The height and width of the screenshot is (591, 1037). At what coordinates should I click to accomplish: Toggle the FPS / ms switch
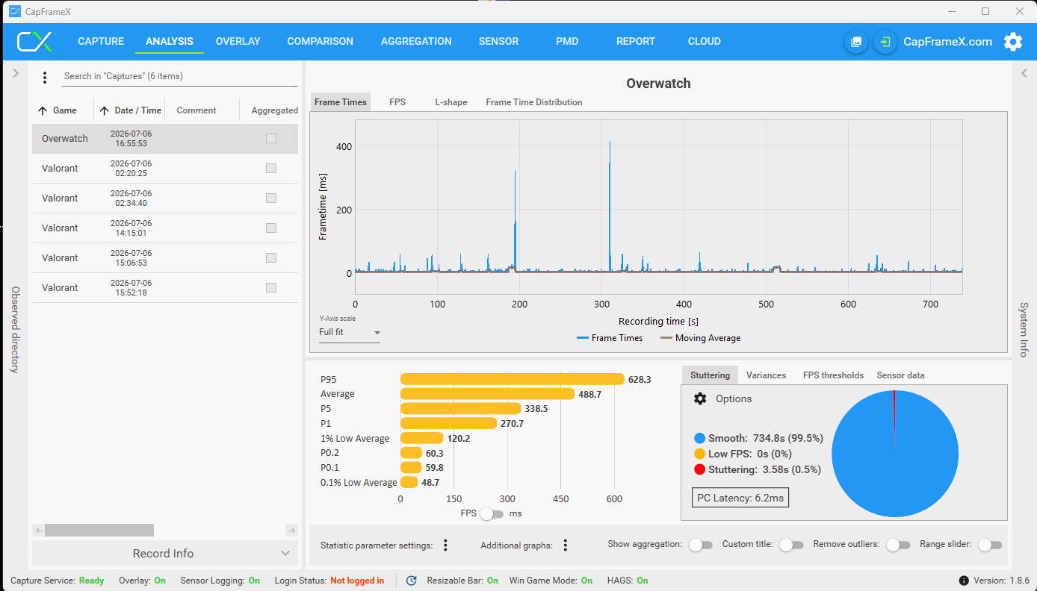tap(492, 513)
